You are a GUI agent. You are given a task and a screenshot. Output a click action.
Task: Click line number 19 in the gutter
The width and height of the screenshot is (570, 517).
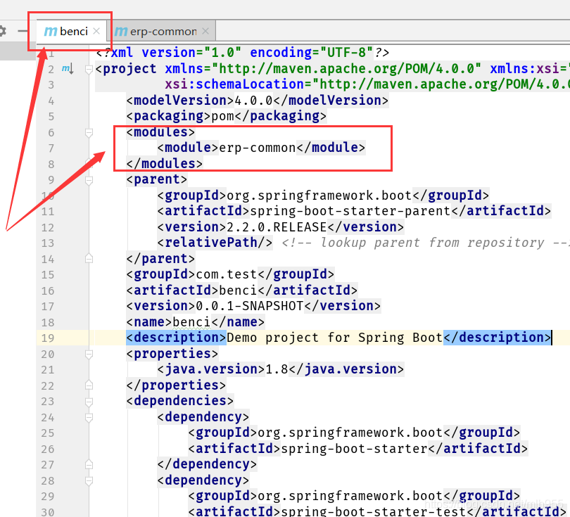(x=48, y=338)
